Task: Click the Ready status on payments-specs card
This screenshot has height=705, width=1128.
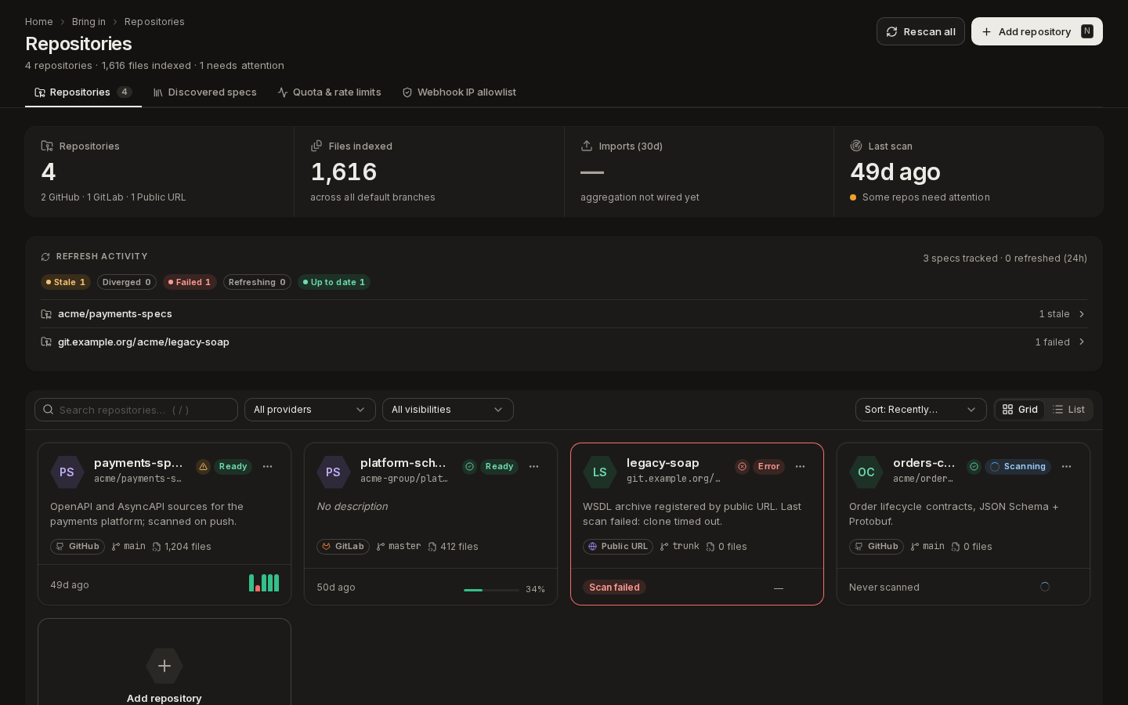Action: pyautogui.click(x=233, y=466)
